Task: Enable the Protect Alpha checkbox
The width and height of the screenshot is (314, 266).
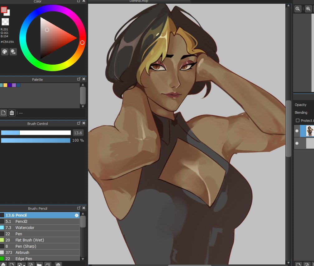Action: coord(297,121)
